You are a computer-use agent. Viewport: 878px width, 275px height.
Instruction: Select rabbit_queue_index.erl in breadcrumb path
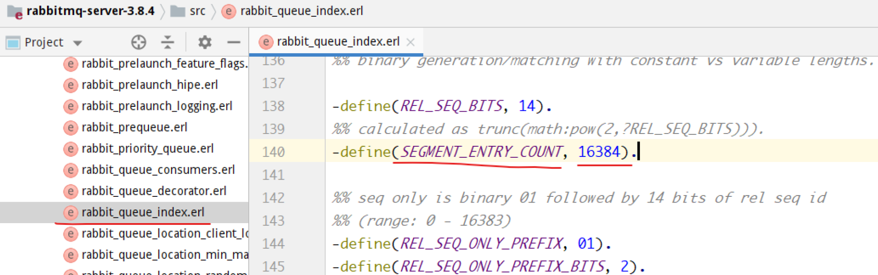pos(301,11)
